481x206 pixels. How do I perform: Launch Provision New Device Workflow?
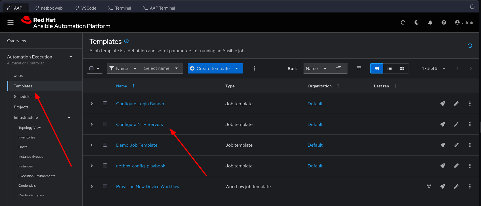tap(443, 186)
